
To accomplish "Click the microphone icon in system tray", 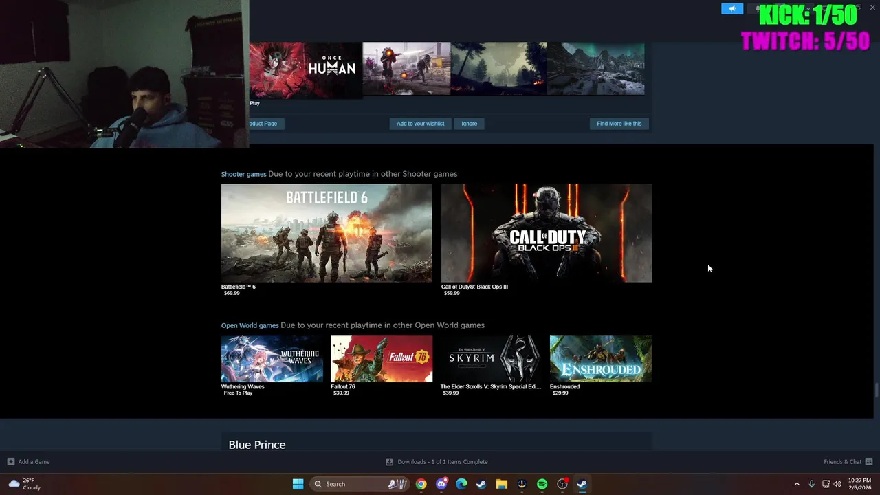I will (x=811, y=484).
